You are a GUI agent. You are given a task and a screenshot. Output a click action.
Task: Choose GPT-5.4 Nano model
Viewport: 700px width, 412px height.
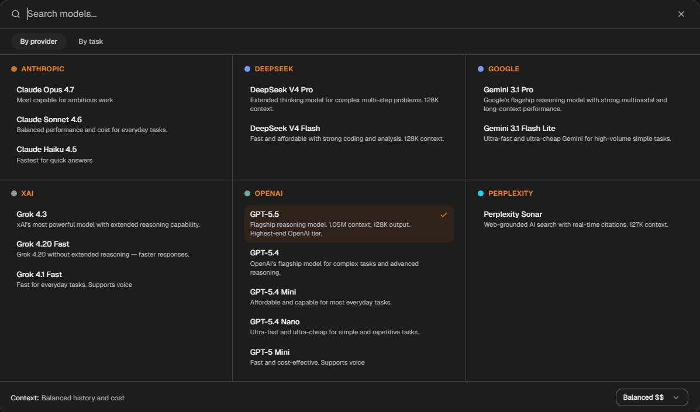(x=349, y=327)
